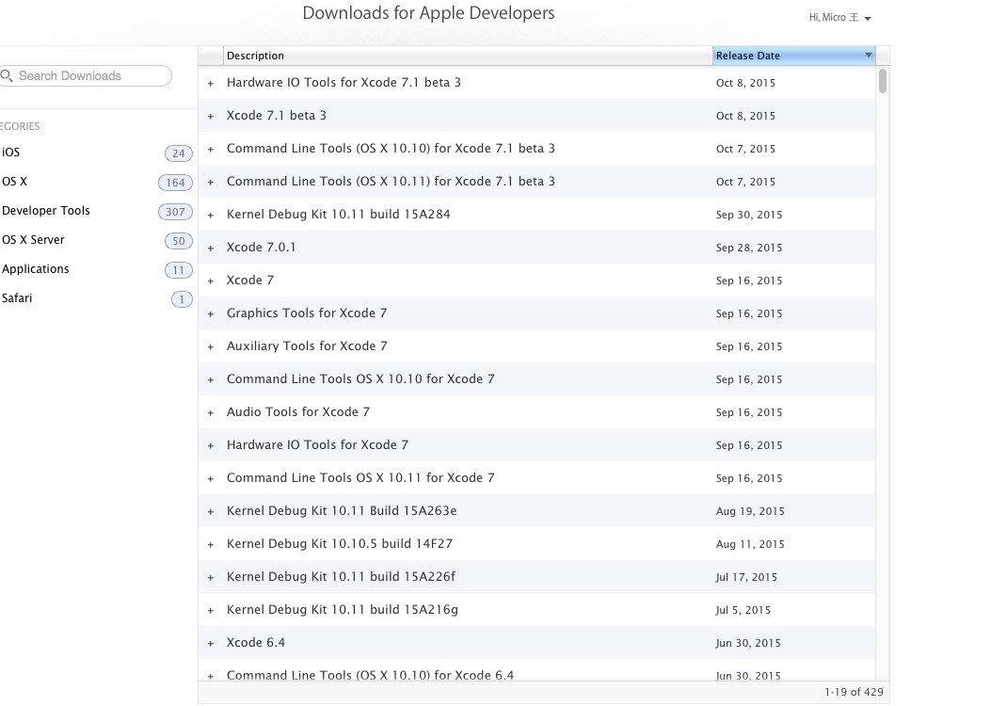Expand the Xcode 6.4 row
This screenshot has height=706, width=1007.
(211, 644)
